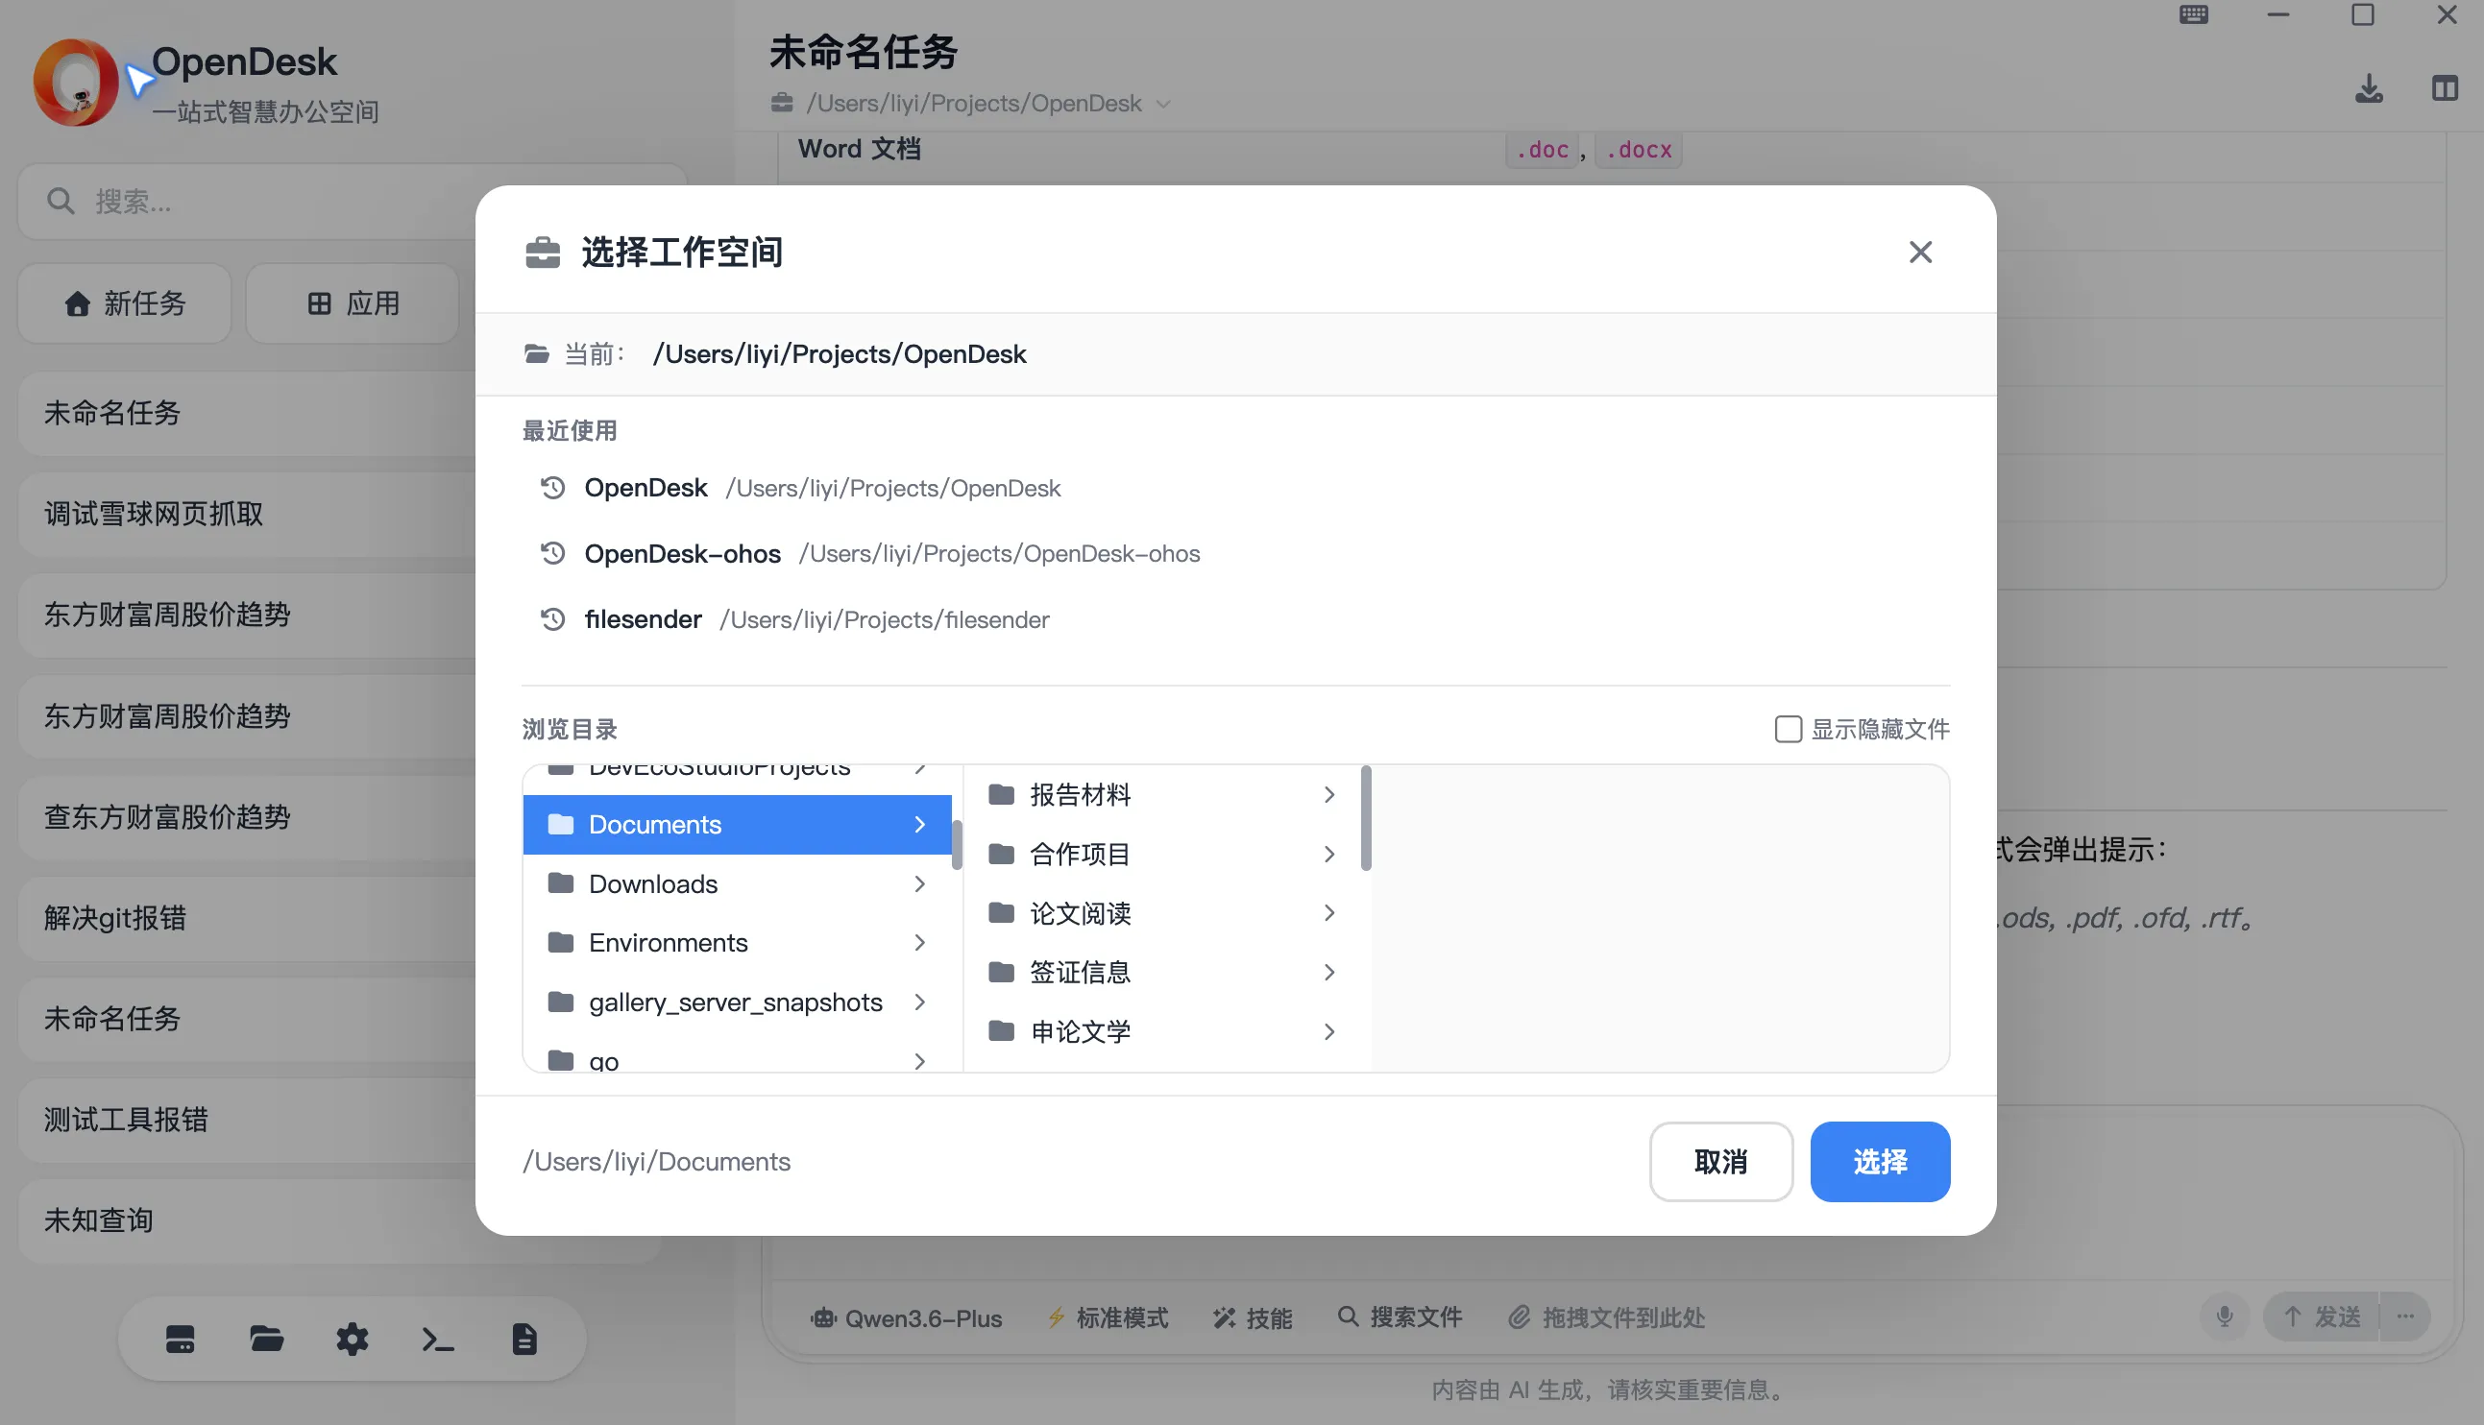
Task: Click folder icon of 报告材料 row
Action: tap(1001, 794)
